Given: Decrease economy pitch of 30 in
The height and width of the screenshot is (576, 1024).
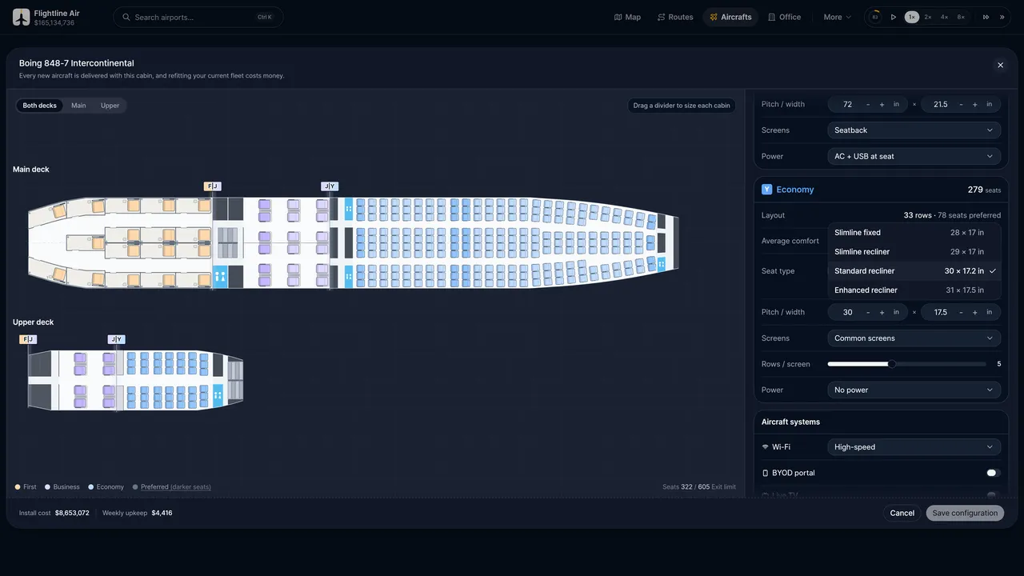Looking at the screenshot, I should point(868,312).
